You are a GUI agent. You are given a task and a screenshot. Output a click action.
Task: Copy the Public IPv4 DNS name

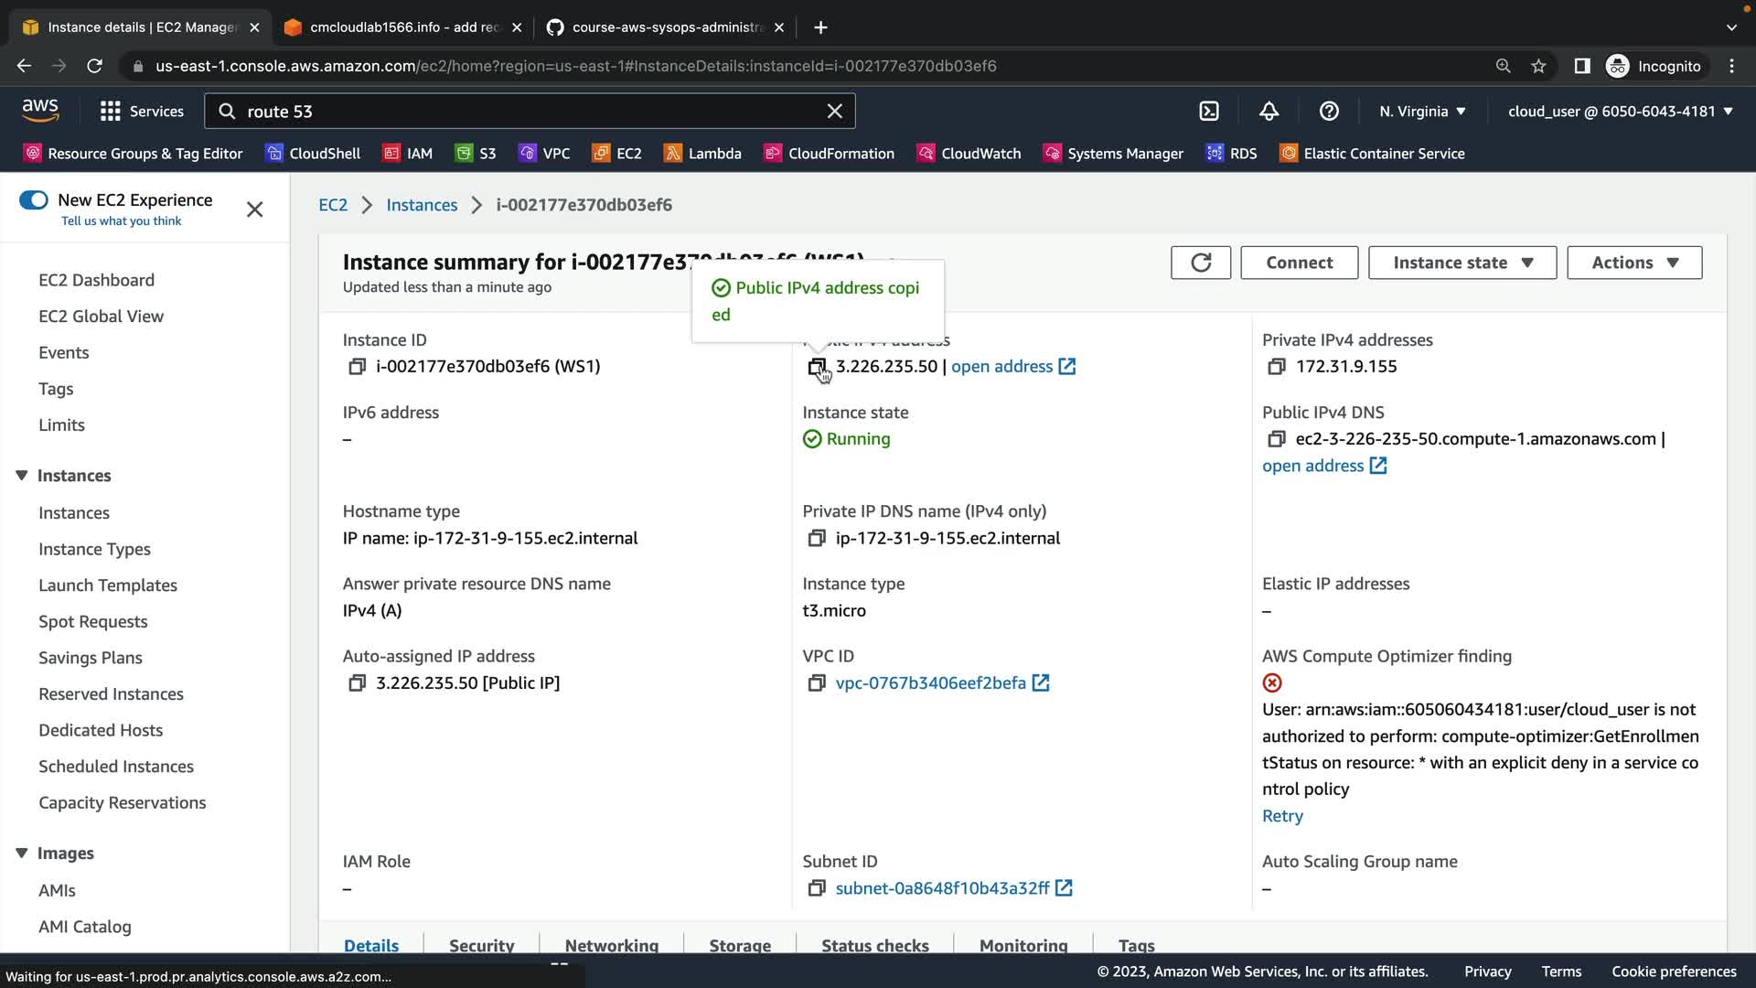pos(1276,439)
